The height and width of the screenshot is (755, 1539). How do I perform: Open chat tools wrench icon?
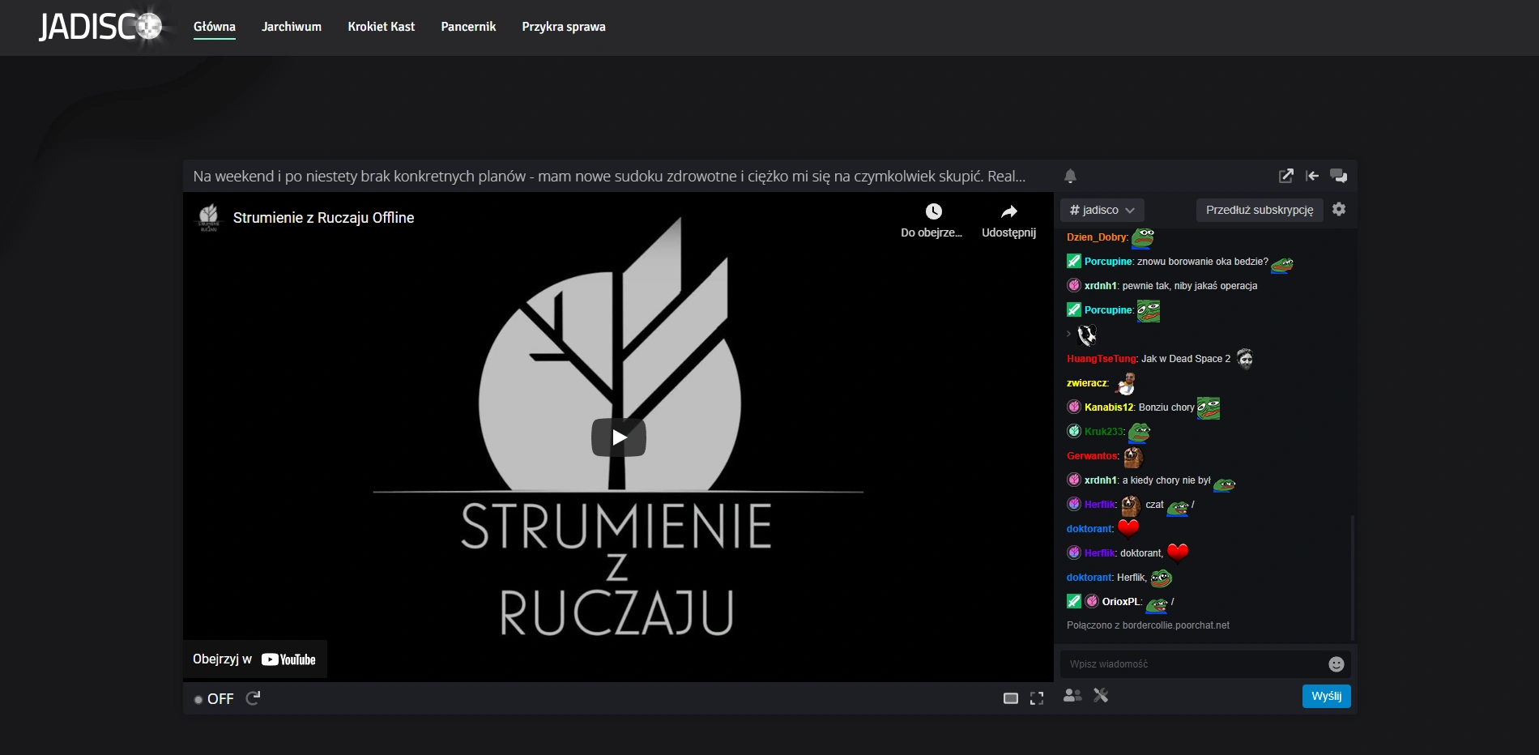[1101, 695]
